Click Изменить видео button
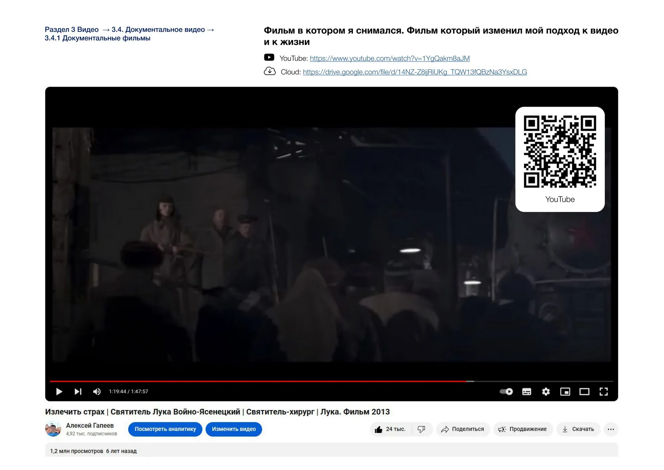This screenshot has width=664, height=470. pos(234,429)
